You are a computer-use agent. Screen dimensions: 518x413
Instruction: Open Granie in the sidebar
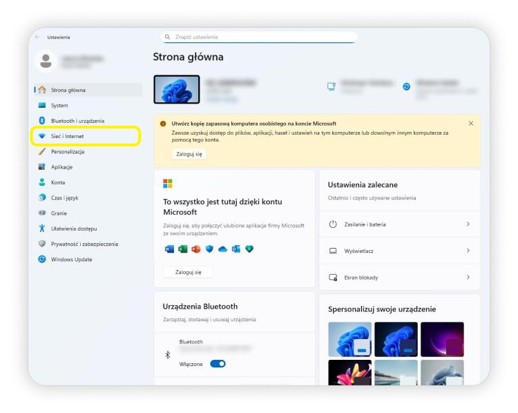coord(88,213)
